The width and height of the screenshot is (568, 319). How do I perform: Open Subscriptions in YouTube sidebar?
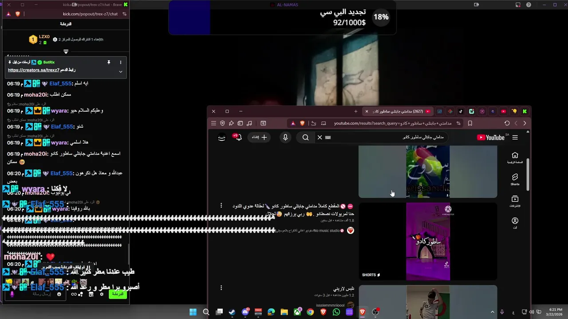pos(515,202)
